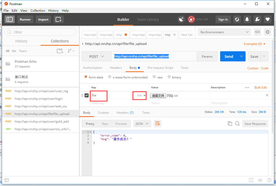Click the Save Response button
Screen dimensions: 276x186
pyautogui.click(x=255, y=124)
